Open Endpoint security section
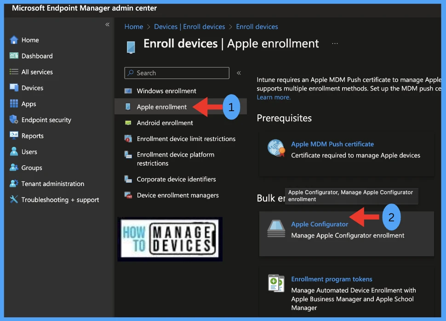This screenshot has height=321, width=446. pos(46,120)
